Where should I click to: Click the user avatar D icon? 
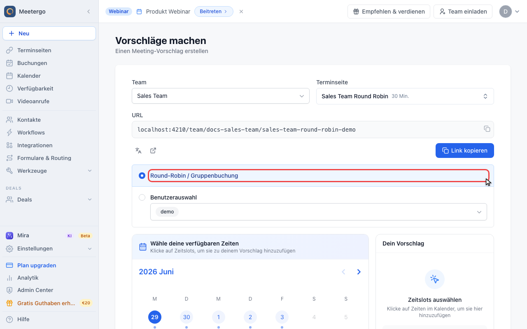click(x=506, y=12)
